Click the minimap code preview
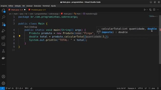The image size is (161, 90). click(x=153, y=16)
